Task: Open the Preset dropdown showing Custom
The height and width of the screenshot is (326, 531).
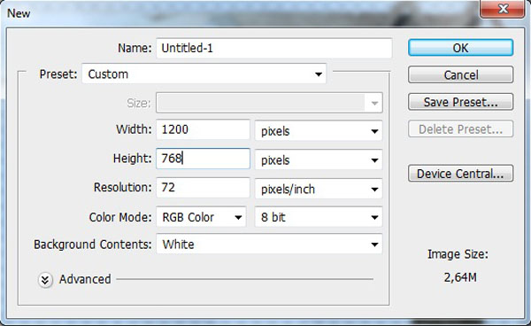Action: tap(204, 74)
